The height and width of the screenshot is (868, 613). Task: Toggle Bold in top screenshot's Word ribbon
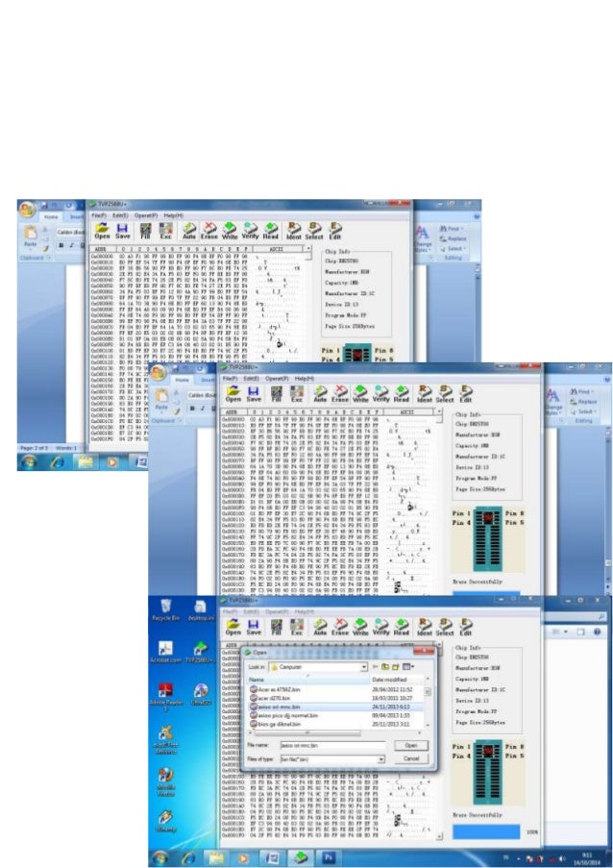click(61, 245)
